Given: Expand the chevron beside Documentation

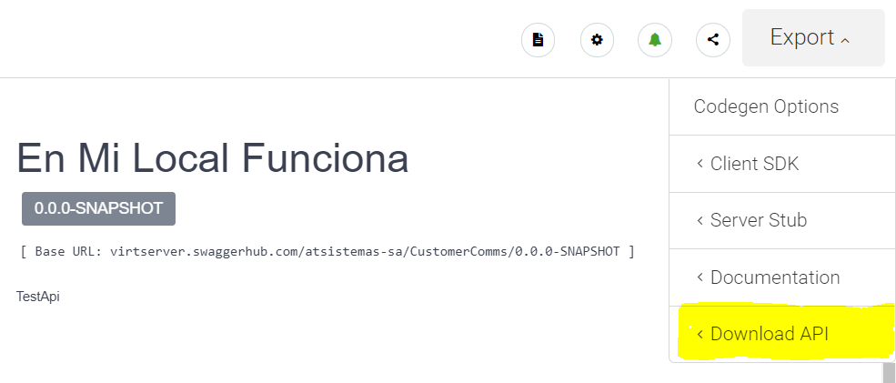Looking at the screenshot, I should tap(700, 277).
